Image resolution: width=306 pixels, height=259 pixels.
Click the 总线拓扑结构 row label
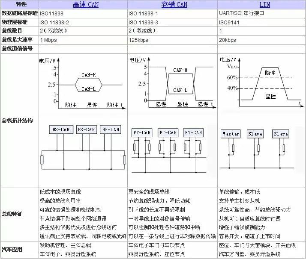[x=17, y=121]
